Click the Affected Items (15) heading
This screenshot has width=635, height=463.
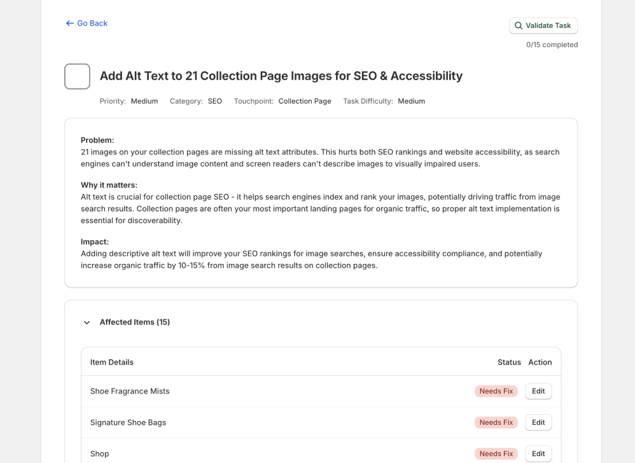click(x=135, y=322)
